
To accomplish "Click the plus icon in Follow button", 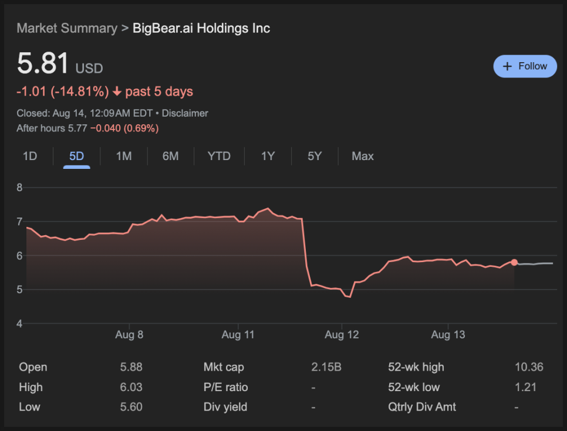I will [507, 66].
